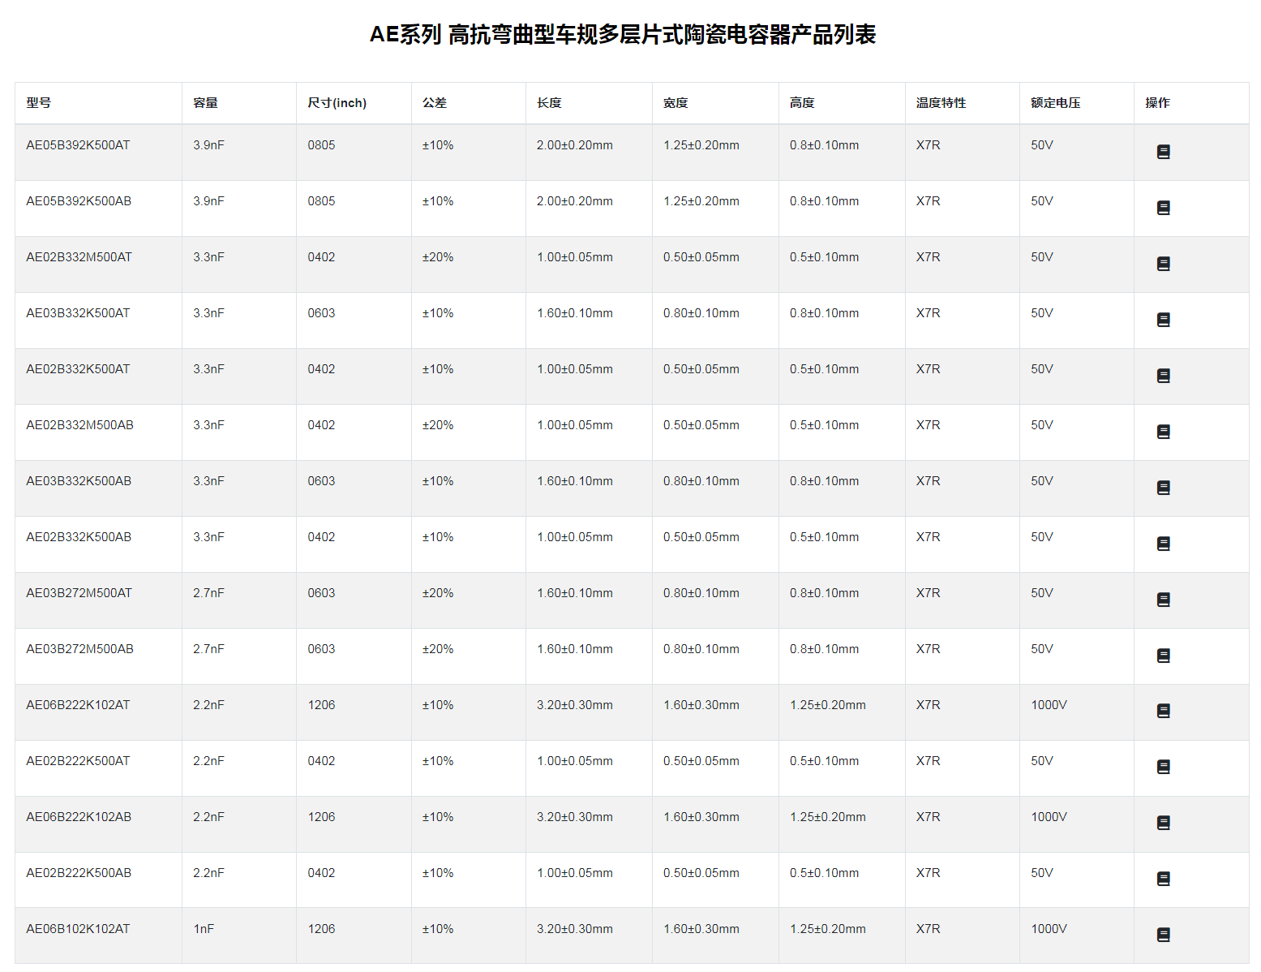The image size is (1261, 972).
Task: Open datasheet icon for AE05B392K500AT
Action: (x=1163, y=152)
